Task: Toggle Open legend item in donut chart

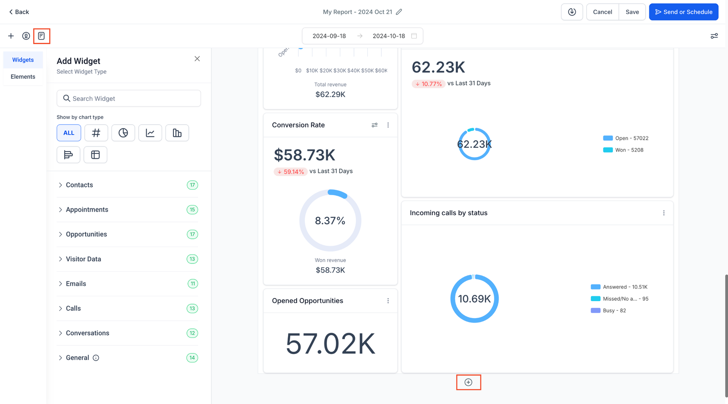Action: click(626, 138)
